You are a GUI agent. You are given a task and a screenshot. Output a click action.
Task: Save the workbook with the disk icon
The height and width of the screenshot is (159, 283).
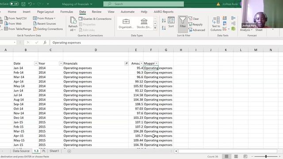23,4
